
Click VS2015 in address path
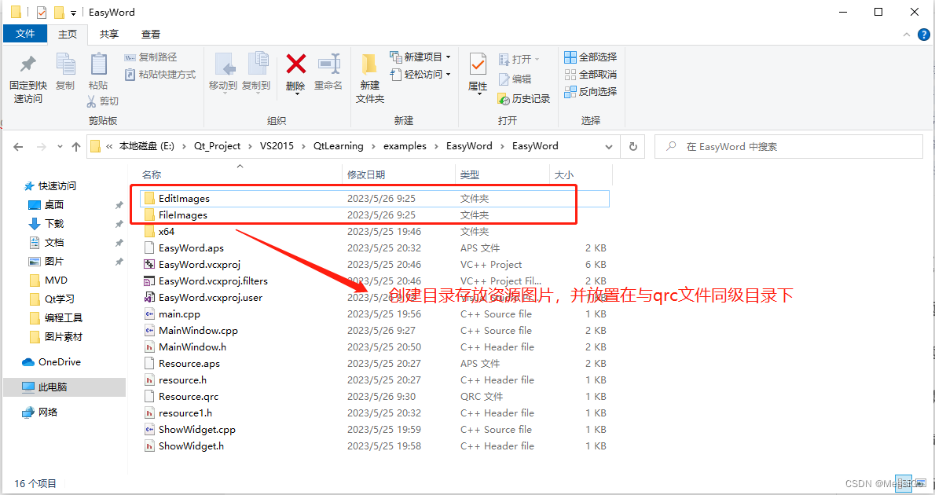click(277, 146)
